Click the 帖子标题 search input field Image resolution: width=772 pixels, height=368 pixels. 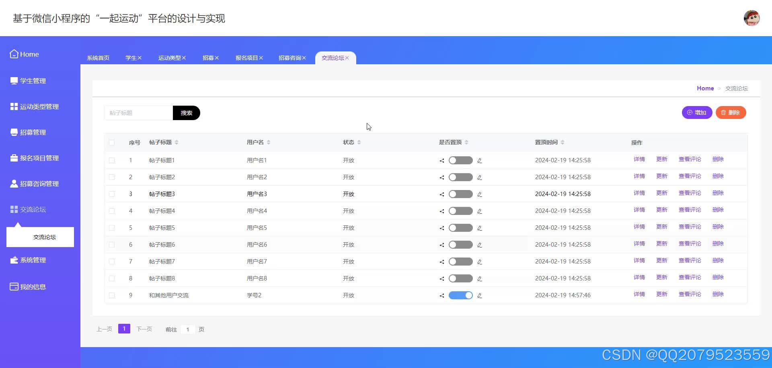pyautogui.click(x=139, y=113)
